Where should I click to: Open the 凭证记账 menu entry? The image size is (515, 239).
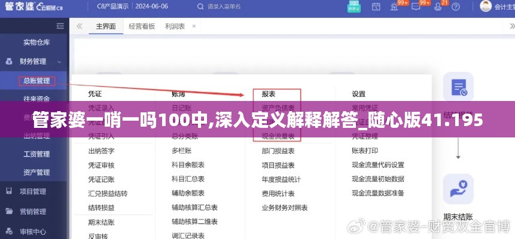(x=101, y=179)
